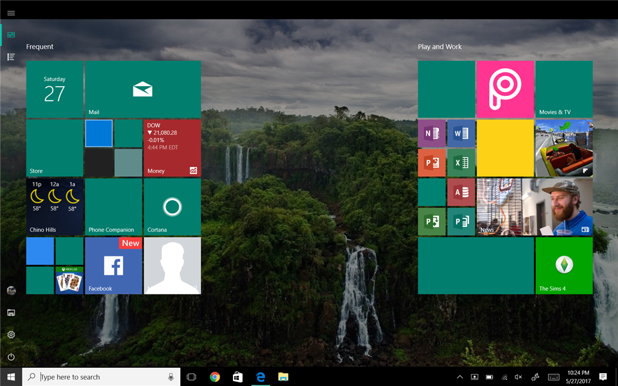Launch Xbox Live Solitaire cards tile
The image size is (618, 386).
tap(69, 280)
